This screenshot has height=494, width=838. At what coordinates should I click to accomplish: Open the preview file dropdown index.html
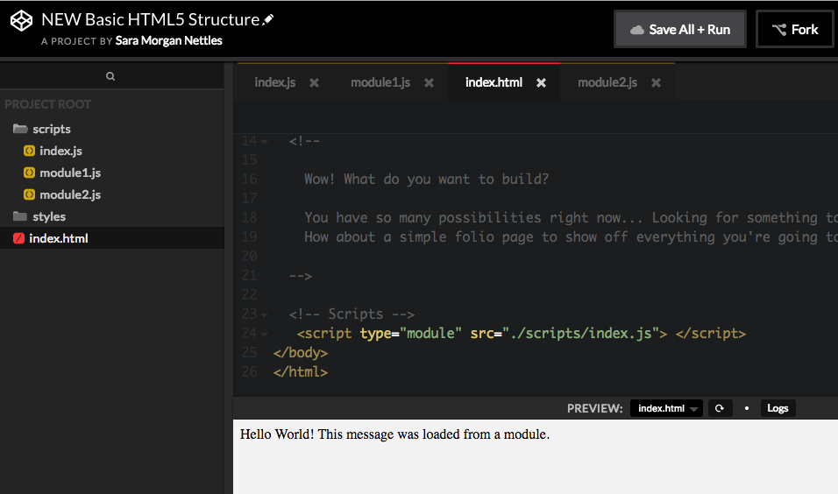[x=666, y=408]
